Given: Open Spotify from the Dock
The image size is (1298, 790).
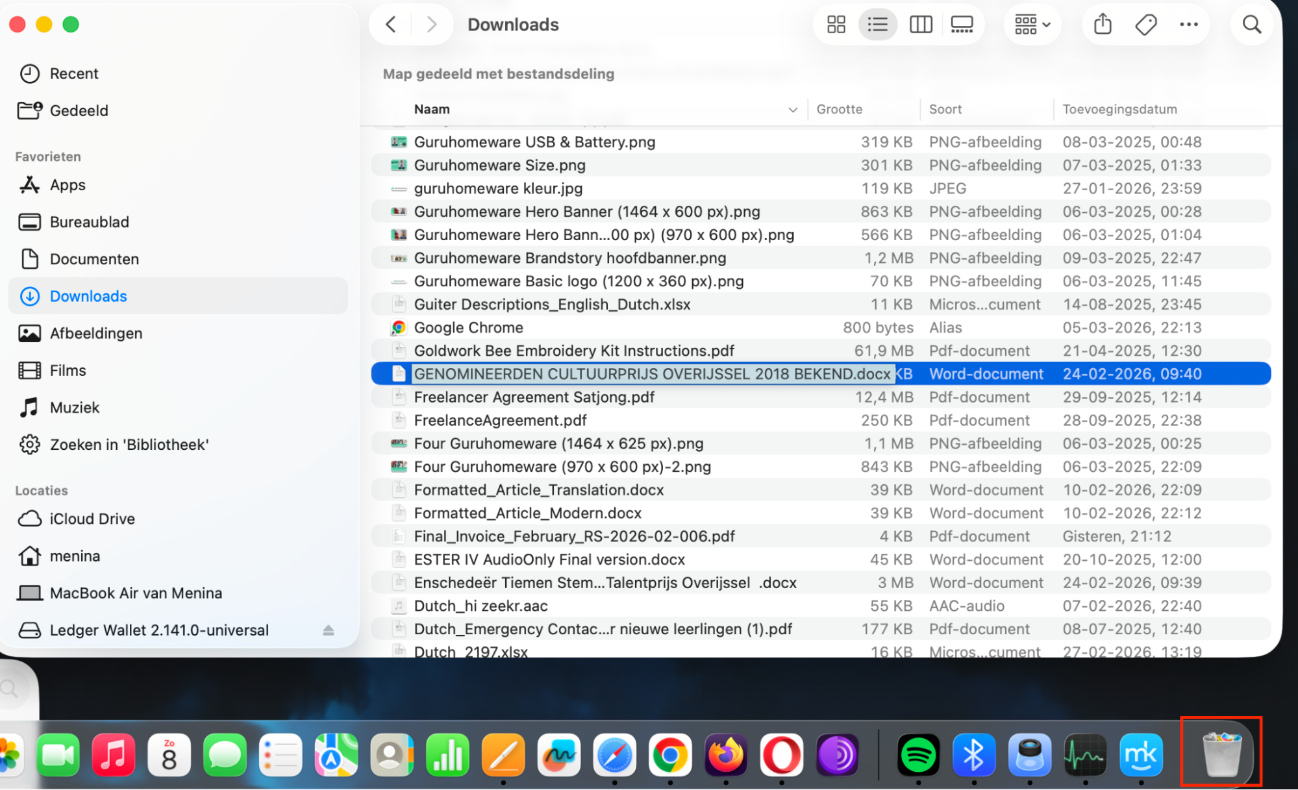Looking at the screenshot, I should (x=917, y=754).
